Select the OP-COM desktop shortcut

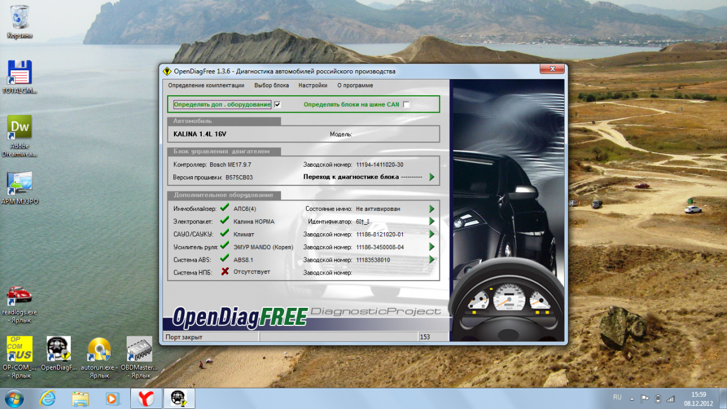[19, 357]
